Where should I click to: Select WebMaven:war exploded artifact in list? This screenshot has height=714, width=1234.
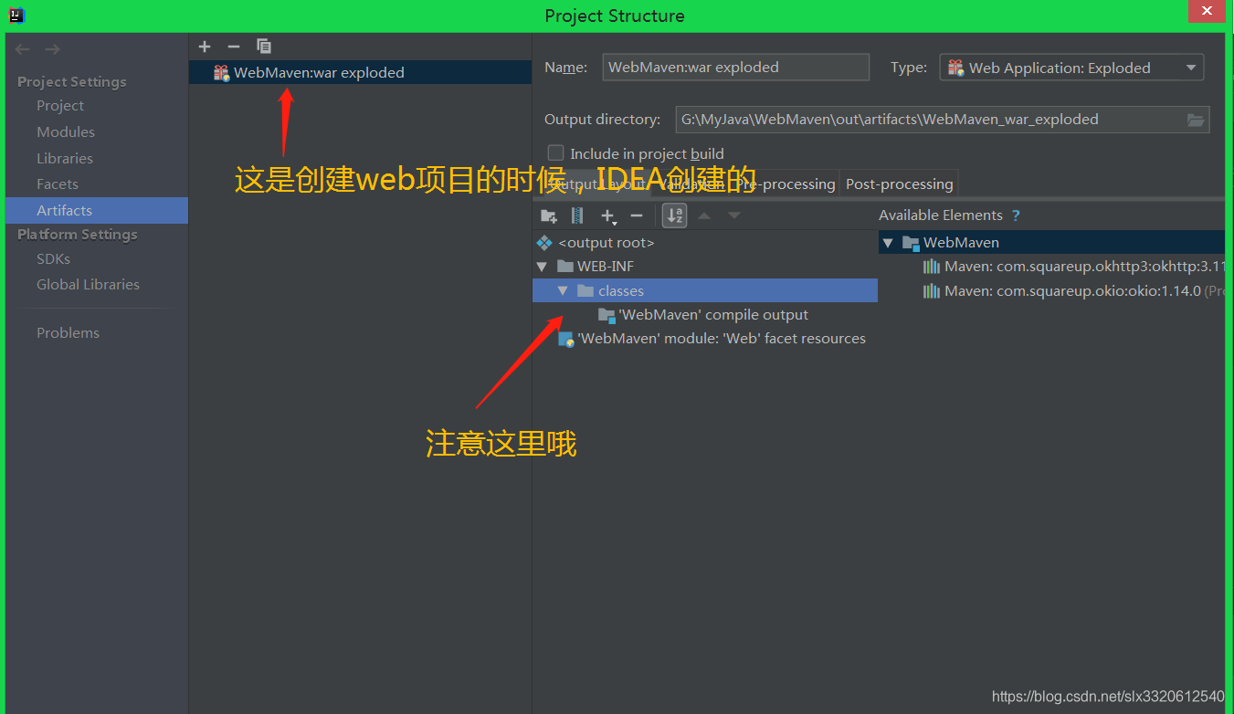tap(360, 72)
